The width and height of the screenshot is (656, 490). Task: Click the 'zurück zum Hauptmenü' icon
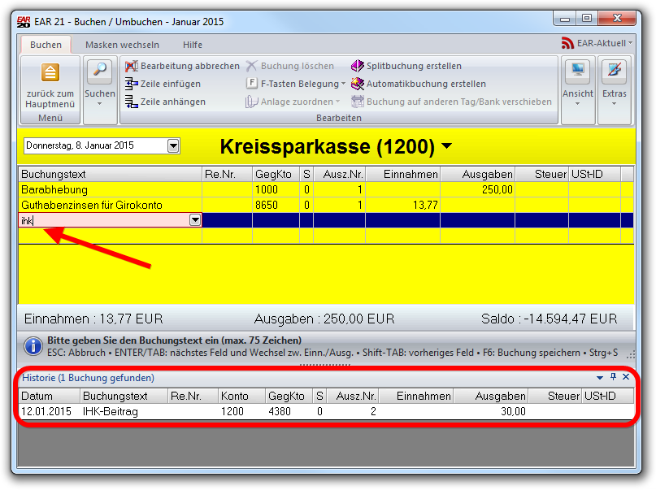[x=50, y=73]
